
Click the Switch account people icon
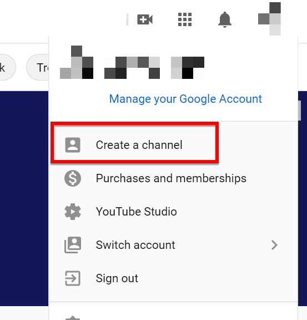click(x=73, y=245)
